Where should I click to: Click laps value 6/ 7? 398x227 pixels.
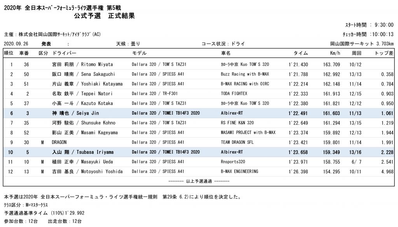pyautogui.click(x=356, y=162)
